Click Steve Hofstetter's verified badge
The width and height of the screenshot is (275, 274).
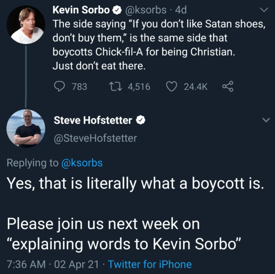(x=141, y=121)
